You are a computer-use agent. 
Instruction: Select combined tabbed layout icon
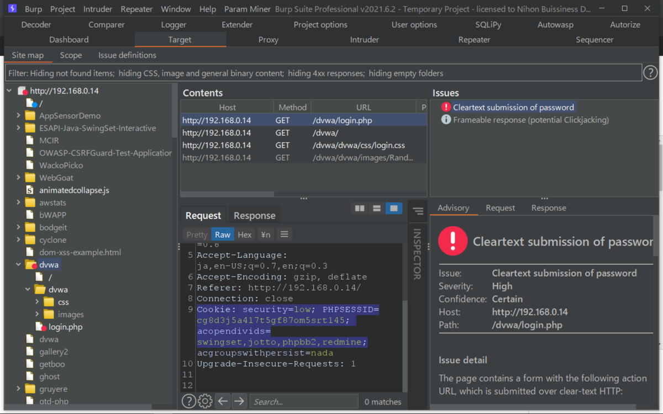394,208
